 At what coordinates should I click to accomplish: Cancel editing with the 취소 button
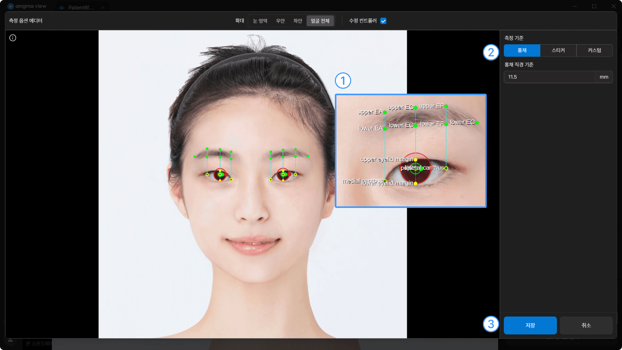pyautogui.click(x=586, y=325)
